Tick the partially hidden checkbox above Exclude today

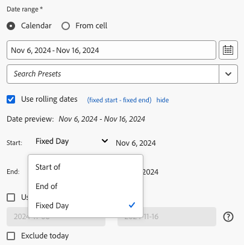point(11,197)
